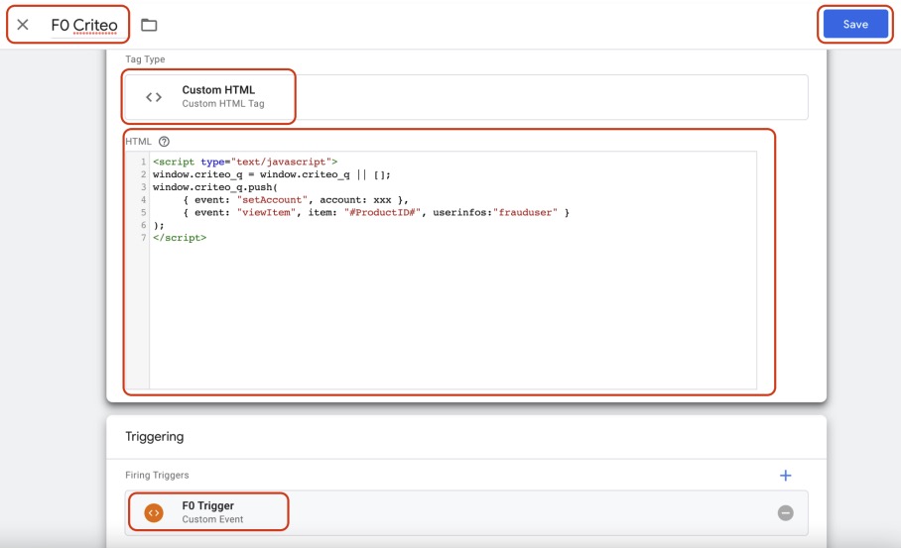The width and height of the screenshot is (901, 548).
Task: Save the tag with the Save button
Action: click(854, 25)
